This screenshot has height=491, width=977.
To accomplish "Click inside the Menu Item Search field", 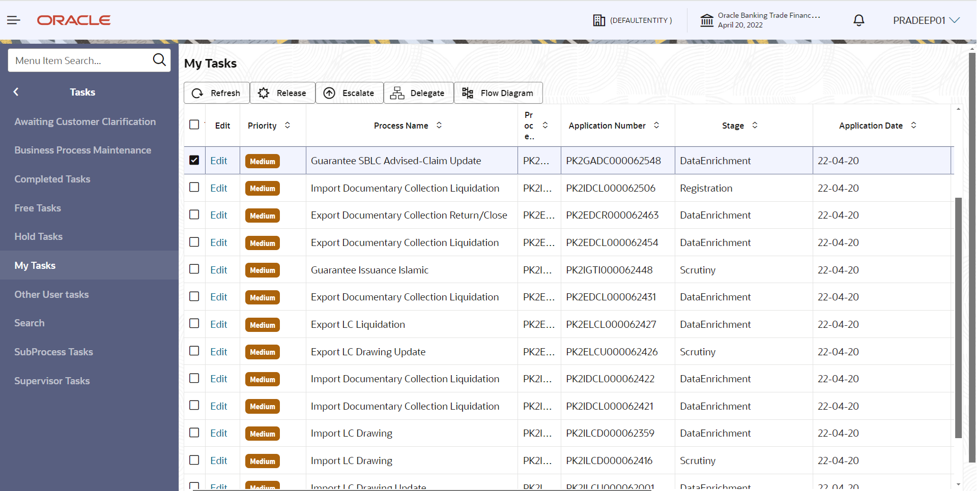I will tap(76, 60).
